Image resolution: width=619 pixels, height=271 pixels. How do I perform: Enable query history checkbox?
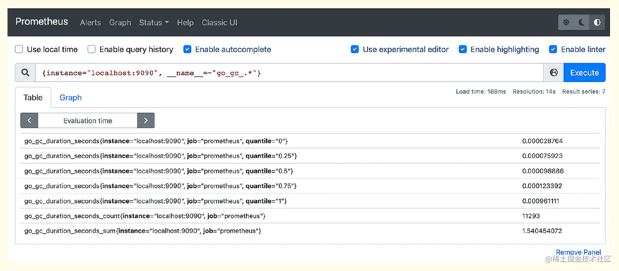(92, 49)
